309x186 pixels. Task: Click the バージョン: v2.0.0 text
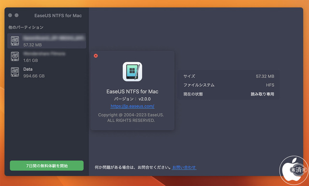tap(132, 99)
